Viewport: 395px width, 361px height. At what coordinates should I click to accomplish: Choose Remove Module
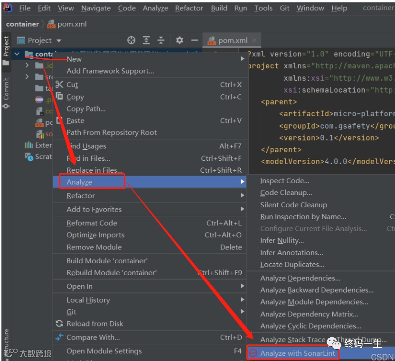[x=150, y=247]
